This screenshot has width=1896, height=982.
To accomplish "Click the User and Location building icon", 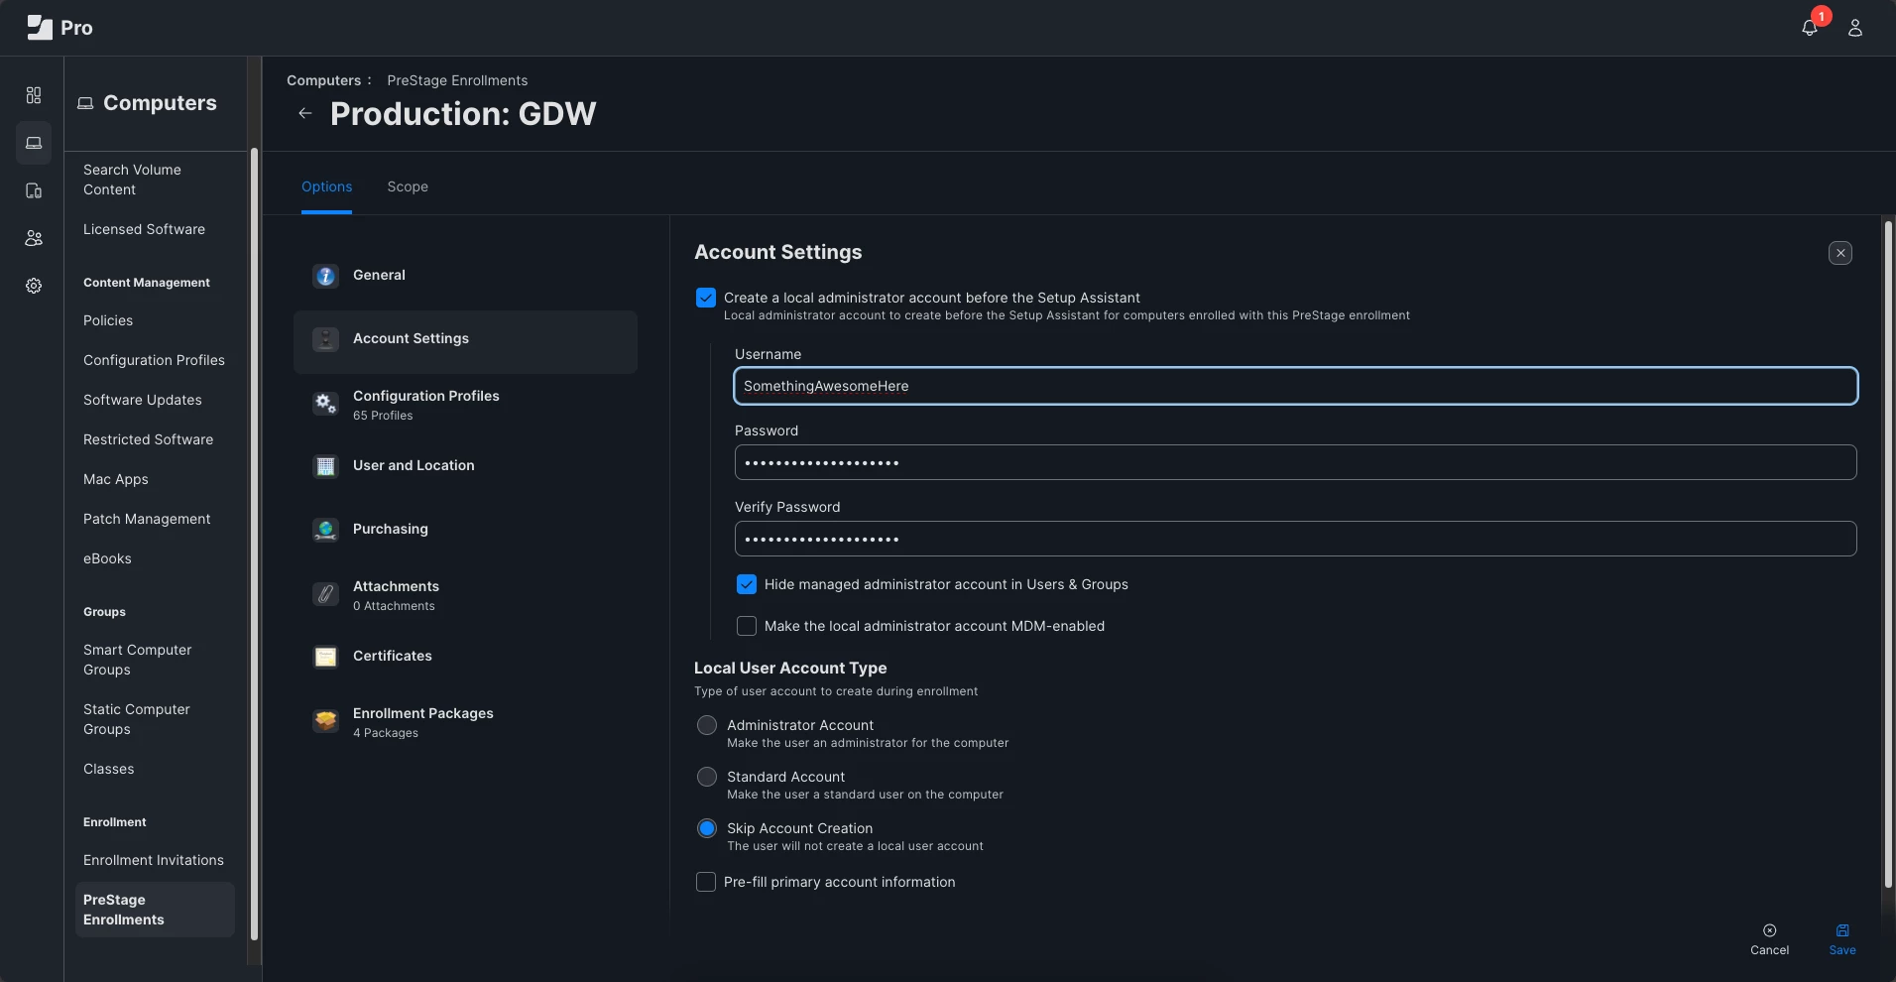I will coord(325,466).
